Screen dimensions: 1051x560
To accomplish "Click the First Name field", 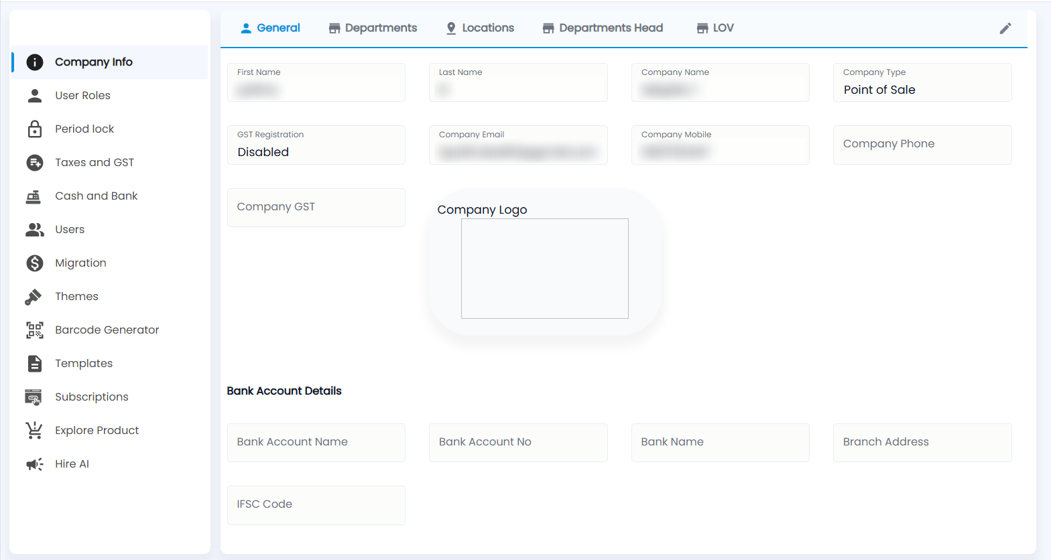I will [316, 82].
